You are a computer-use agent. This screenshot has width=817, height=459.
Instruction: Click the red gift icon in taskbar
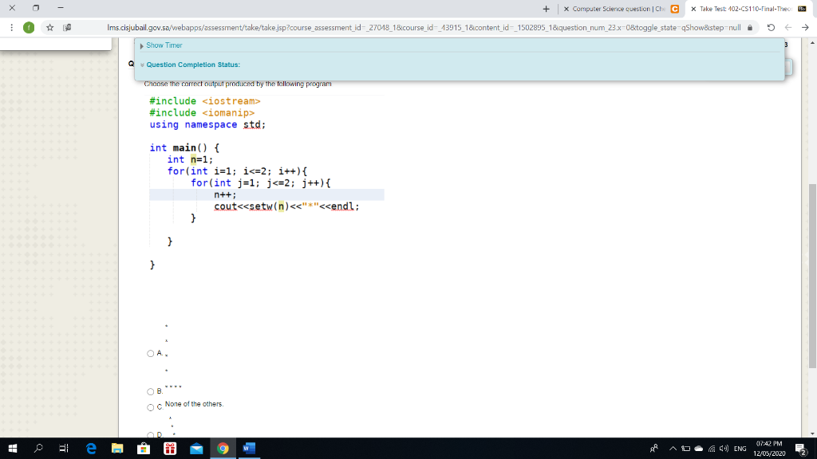pyautogui.click(x=170, y=448)
